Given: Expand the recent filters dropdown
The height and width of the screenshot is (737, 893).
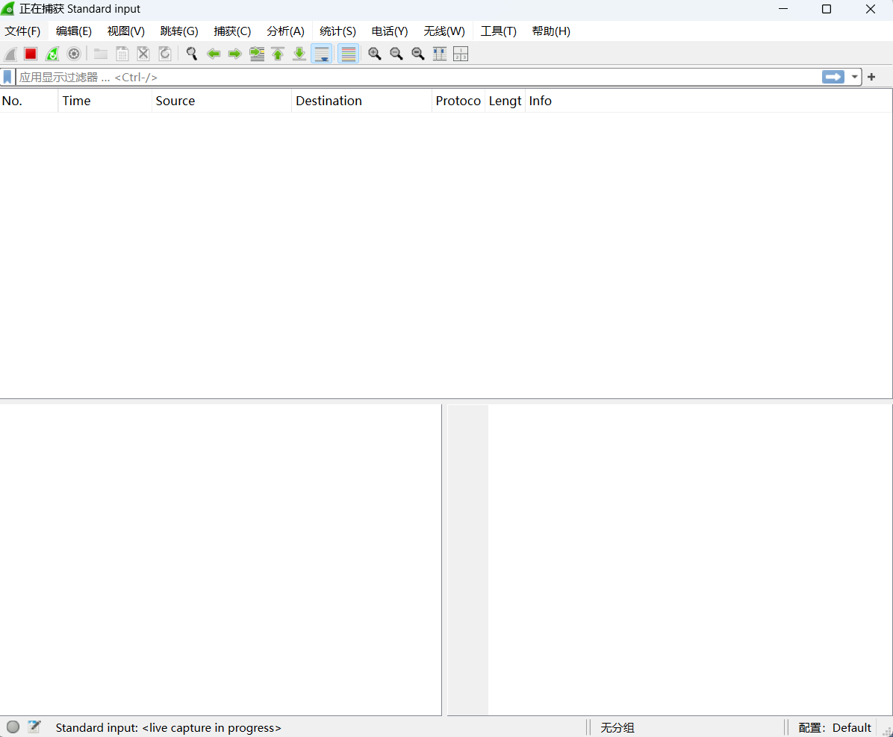Looking at the screenshot, I should pyautogui.click(x=854, y=77).
